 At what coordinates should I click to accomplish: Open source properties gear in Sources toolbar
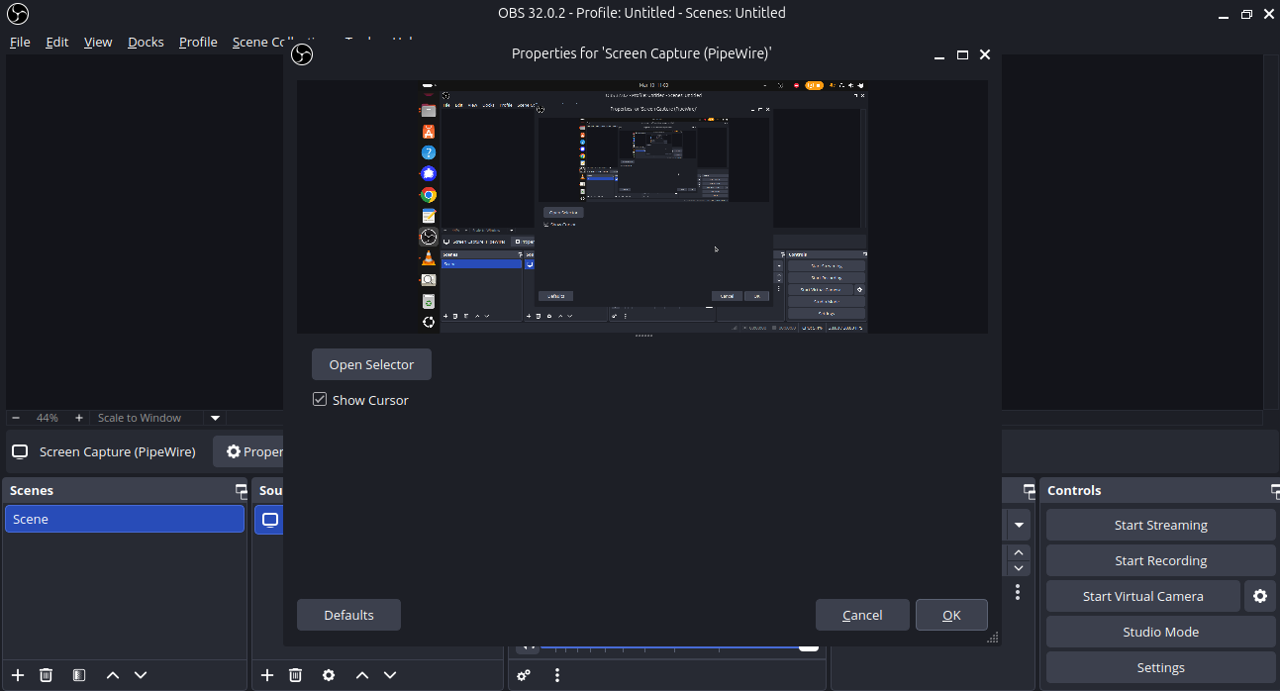pyautogui.click(x=329, y=675)
